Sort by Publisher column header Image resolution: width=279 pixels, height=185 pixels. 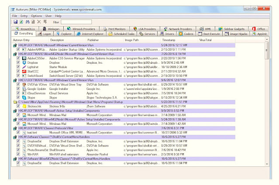coord(104,40)
